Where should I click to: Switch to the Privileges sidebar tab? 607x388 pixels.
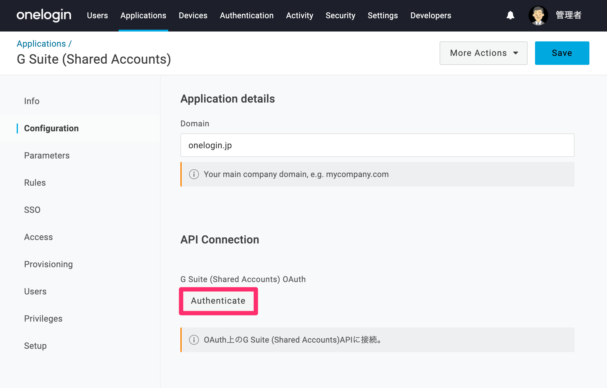tap(43, 318)
